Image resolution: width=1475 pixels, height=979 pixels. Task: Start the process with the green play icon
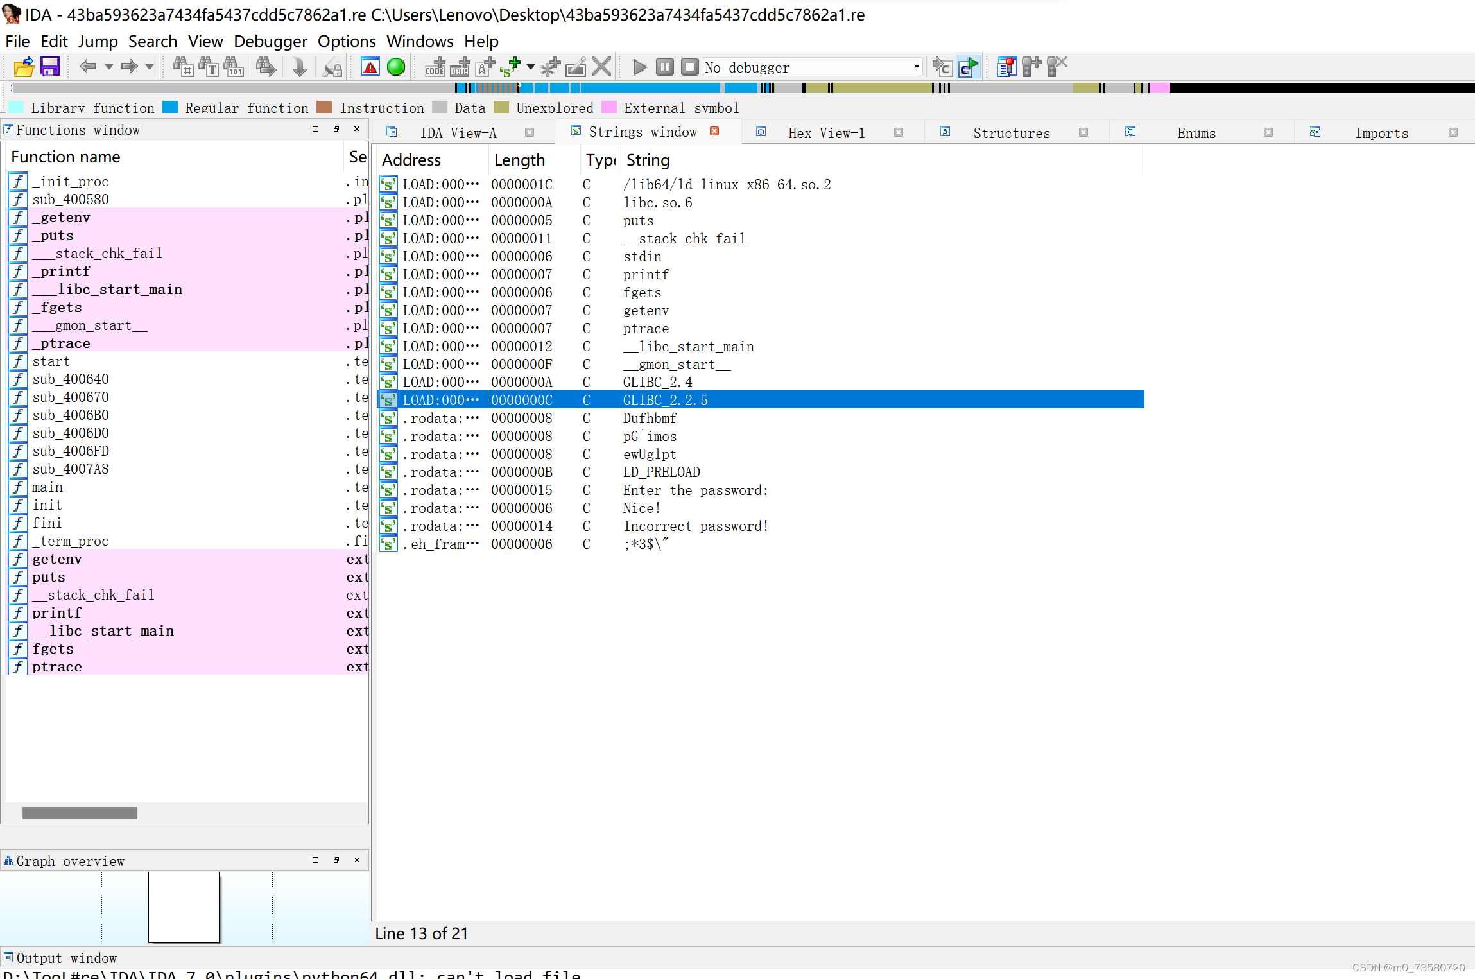[x=639, y=67]
